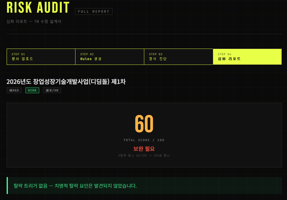Click the red 보완 필요 status text
The width and height of the screenshot is (287, 200).
coord(144,149)
